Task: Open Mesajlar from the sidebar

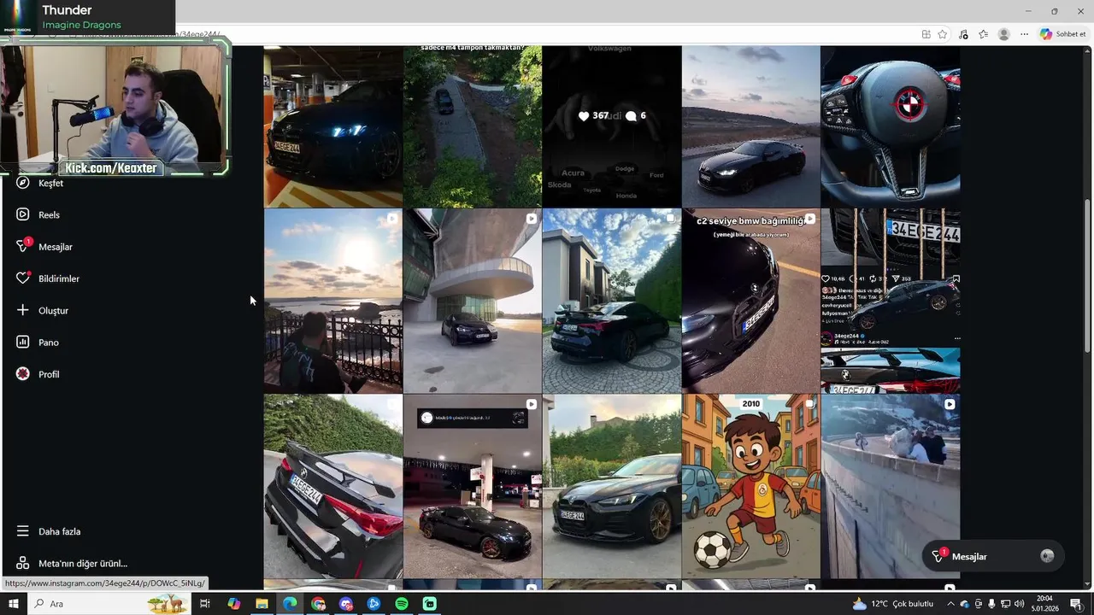Action: click(x=56, y=247)
